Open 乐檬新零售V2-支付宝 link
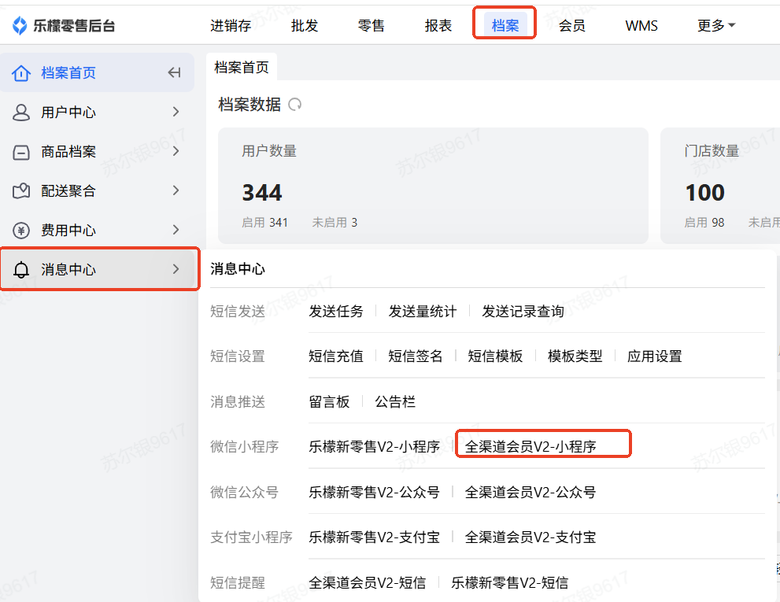 pyautogui.click(x=374, y=537)
